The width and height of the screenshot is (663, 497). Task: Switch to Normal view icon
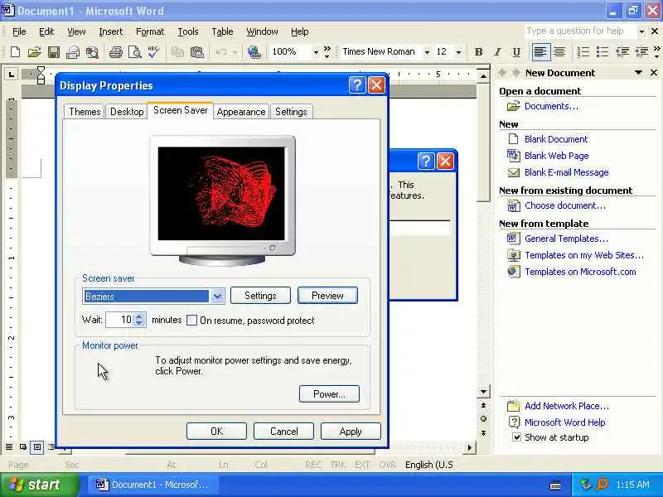[9, 446]
